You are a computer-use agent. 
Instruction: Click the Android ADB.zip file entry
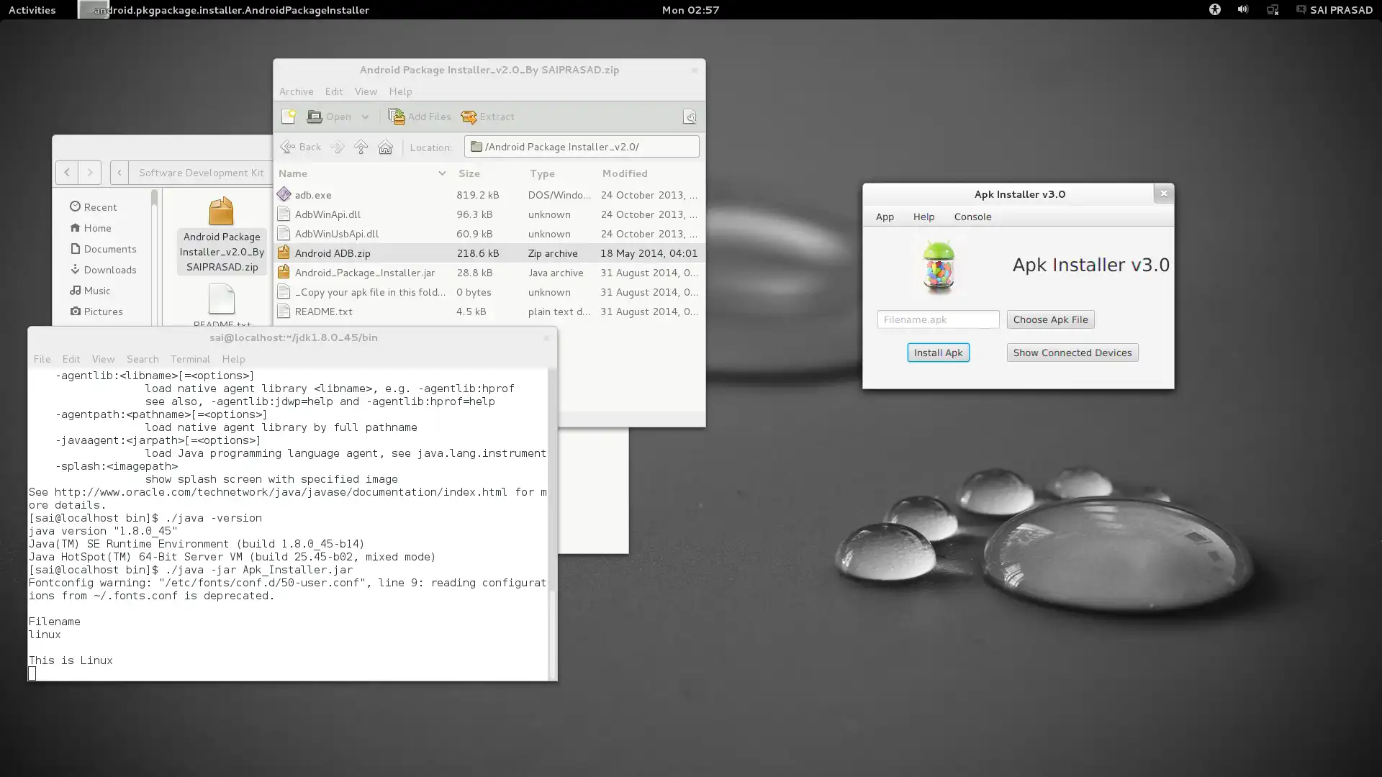(333, 253)
